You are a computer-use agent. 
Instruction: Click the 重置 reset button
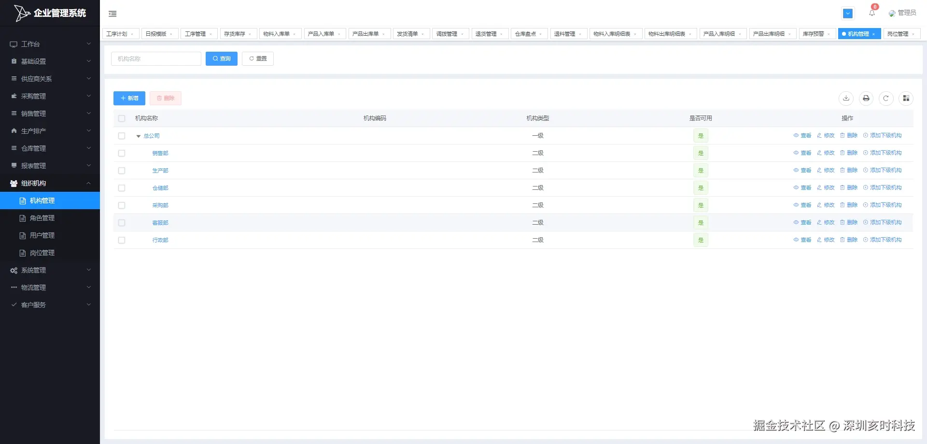tap(258, 58)
